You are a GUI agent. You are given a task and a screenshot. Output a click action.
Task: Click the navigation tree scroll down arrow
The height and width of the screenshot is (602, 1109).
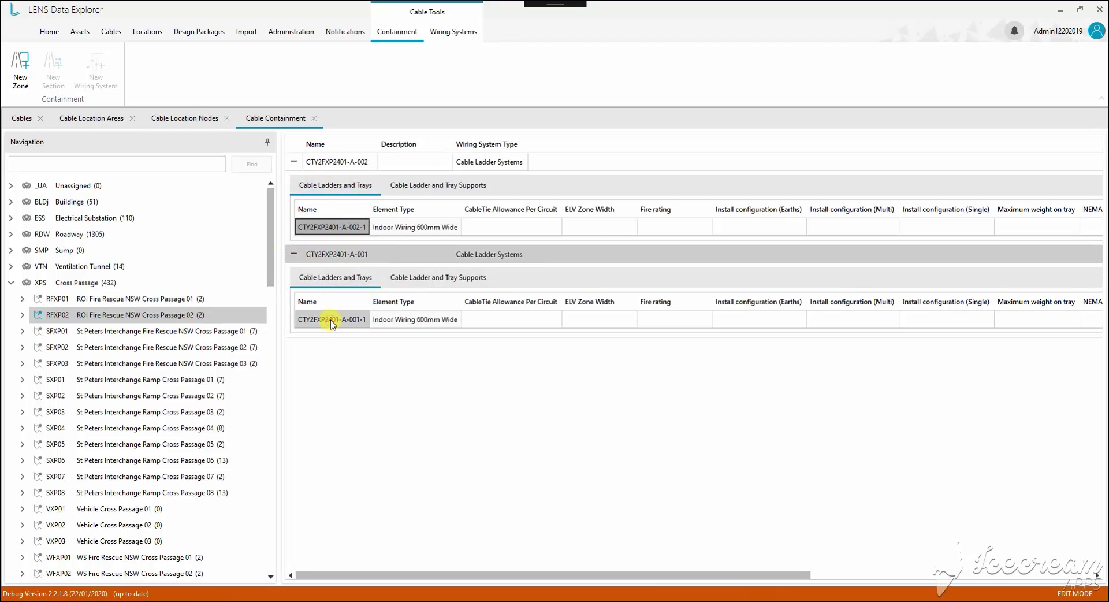coord(271,577)
